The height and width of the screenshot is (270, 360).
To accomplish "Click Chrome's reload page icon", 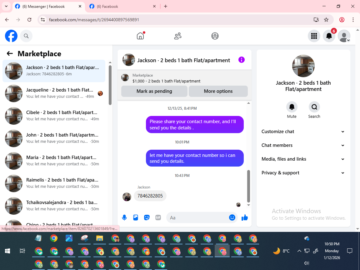I will pyautogui.click(x=29, y=20).
